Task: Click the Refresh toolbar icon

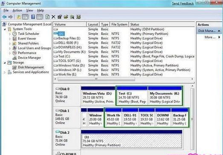Action: click(x=47, y=17)
